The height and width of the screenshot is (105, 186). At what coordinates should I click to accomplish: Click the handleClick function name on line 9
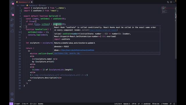pyautogui.click(x=41, y=29)
